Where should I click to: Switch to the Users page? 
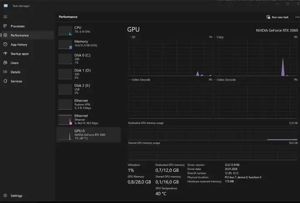tap(27, 63)
